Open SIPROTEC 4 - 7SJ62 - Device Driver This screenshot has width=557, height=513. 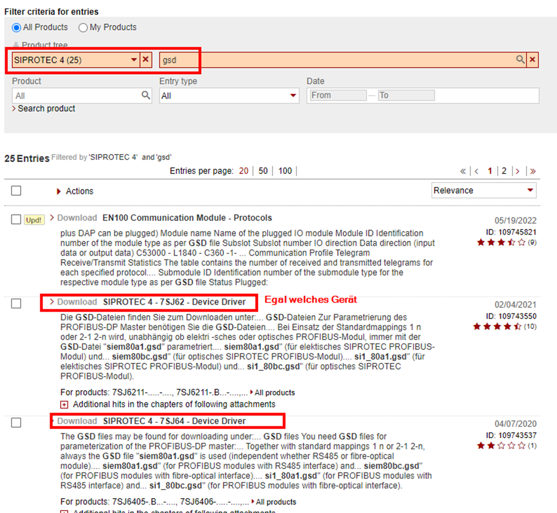pyautogui.click(x=174, y=302)
